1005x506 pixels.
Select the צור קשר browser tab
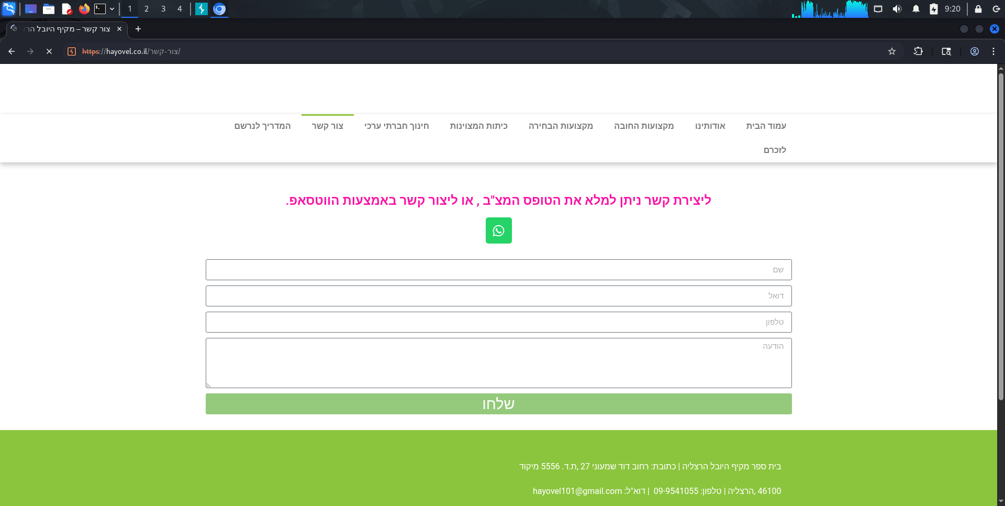[x=67, y=29]
